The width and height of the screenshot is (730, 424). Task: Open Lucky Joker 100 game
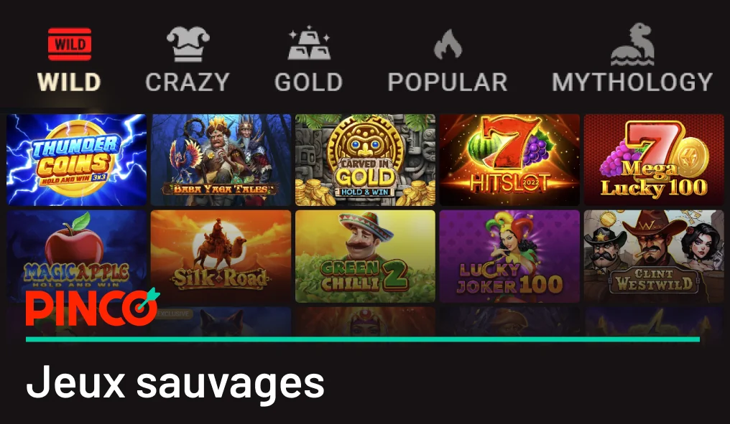509,256
